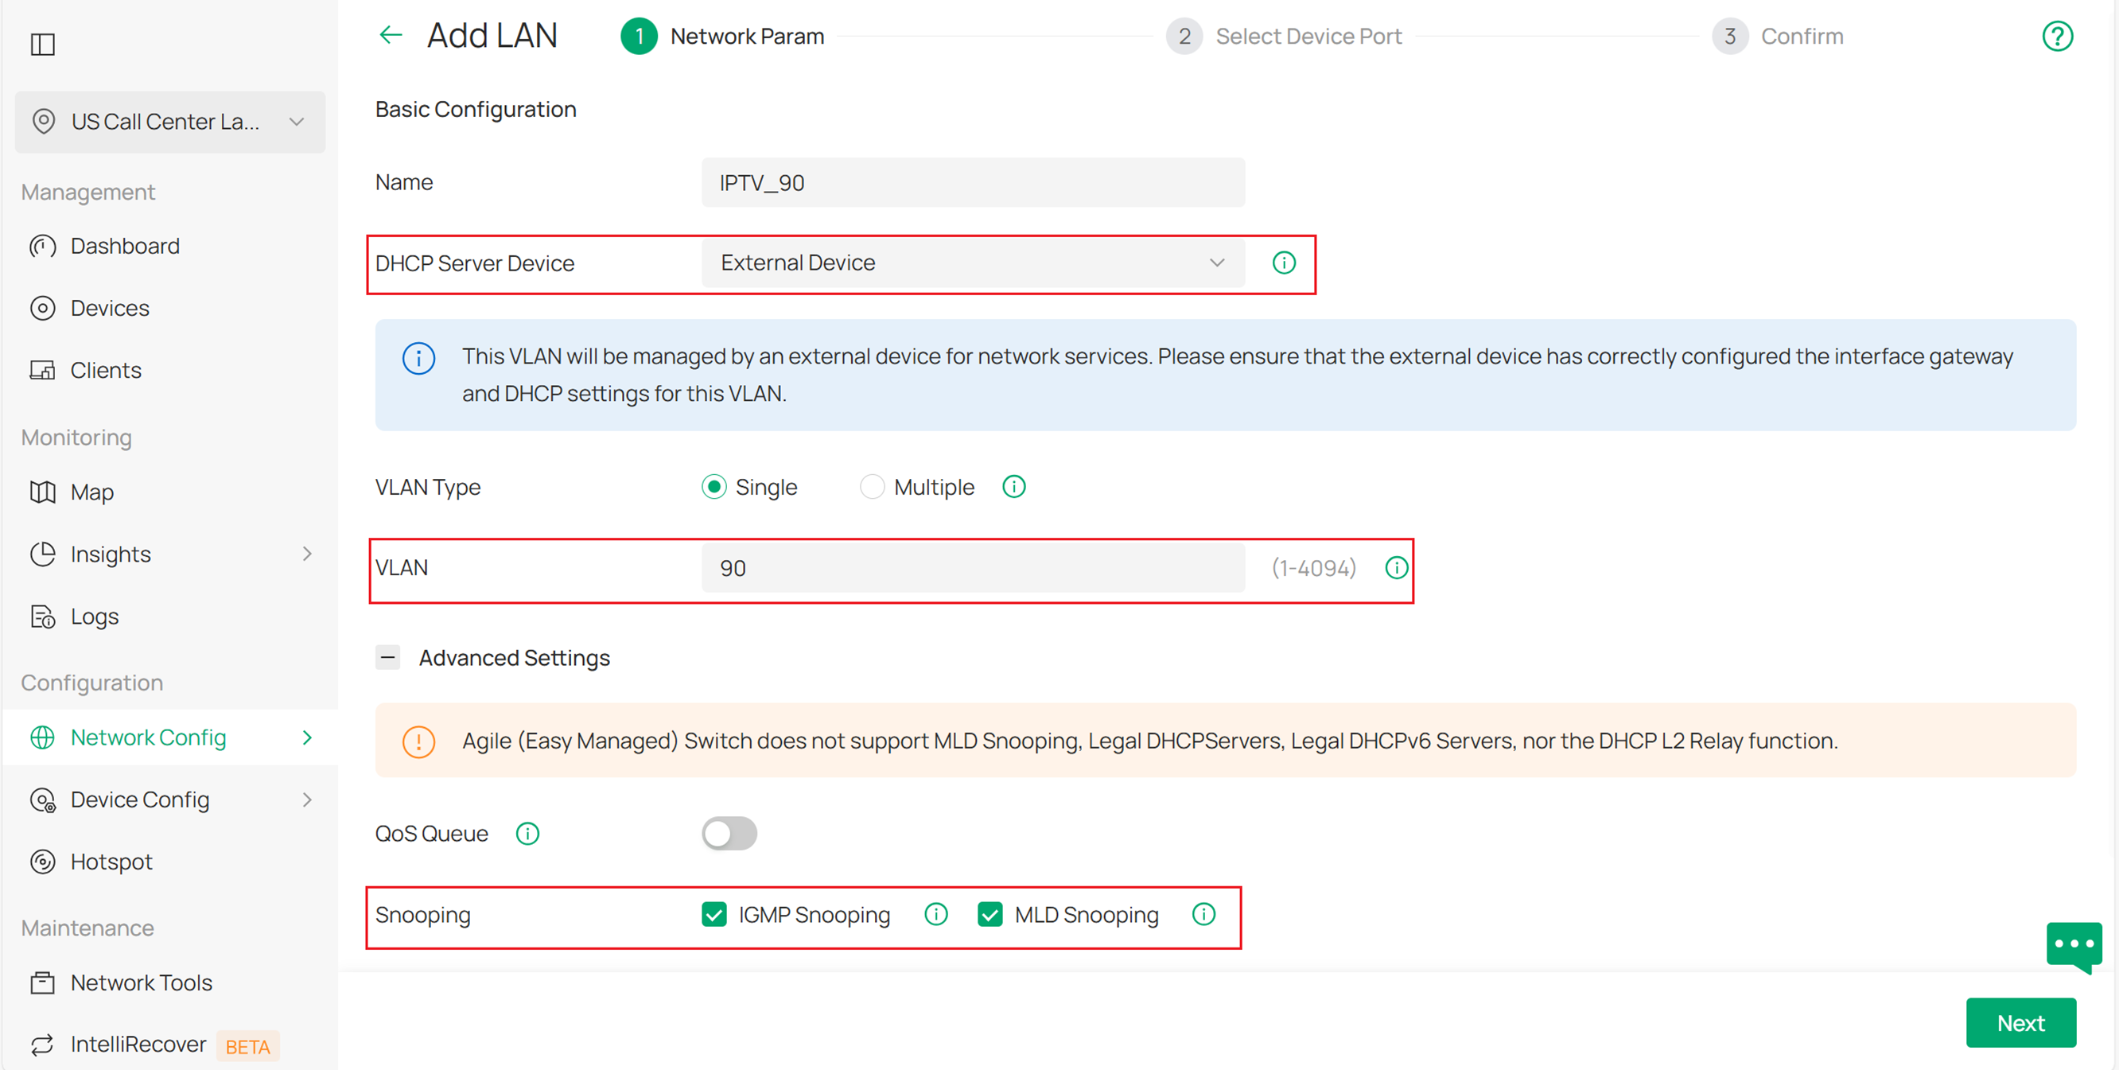The width and height of the screenshot is (2119, 1070).
Task: Open the Dashboard page
Action: tap(124, 245)
